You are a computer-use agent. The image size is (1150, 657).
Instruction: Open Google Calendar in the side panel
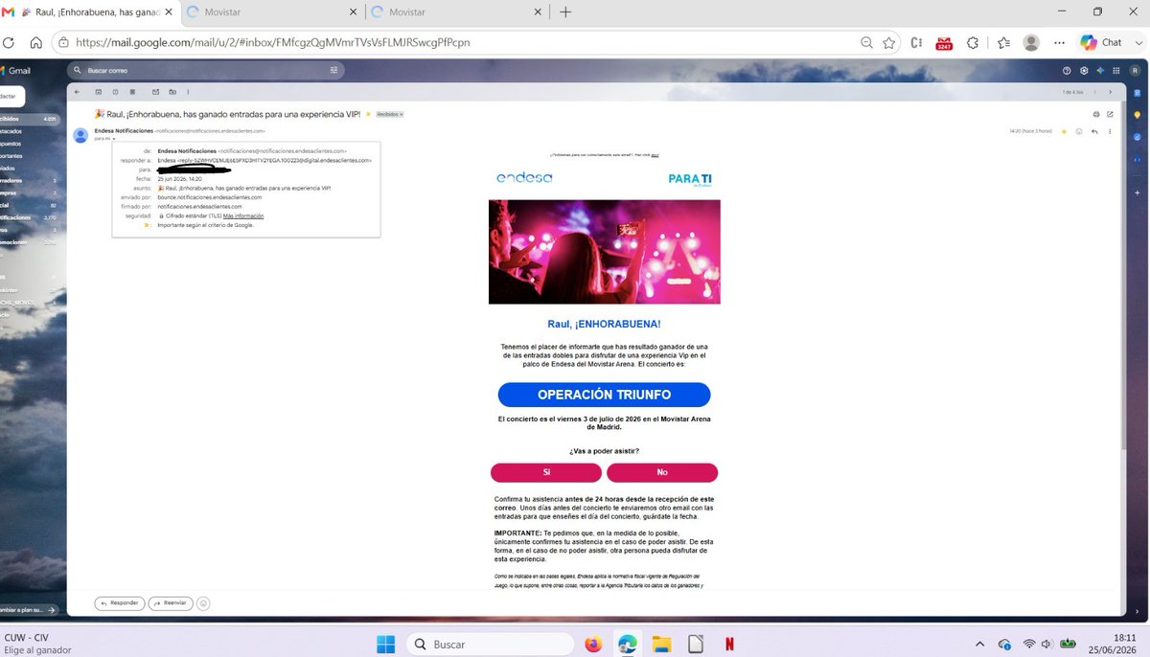pos(1138,93)
